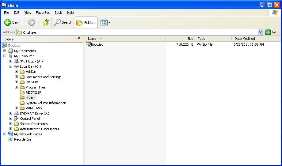Click My Network Places in folder tree
This screenshot has width=282, height=166.
[28, 134]
